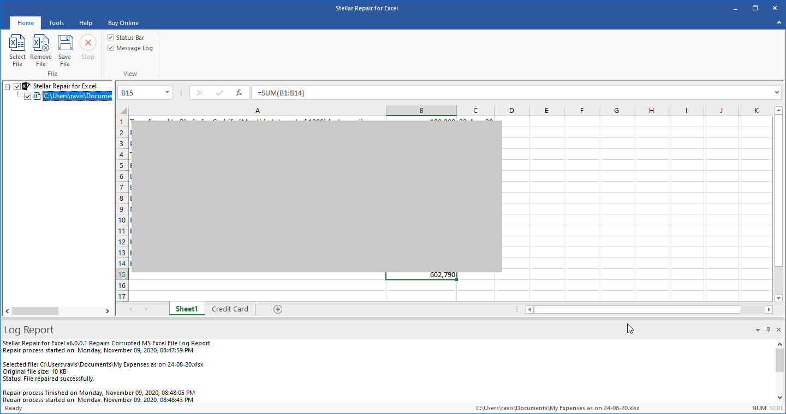Collapse the Stellar Repair for Excel tree node

coord(7,86)
